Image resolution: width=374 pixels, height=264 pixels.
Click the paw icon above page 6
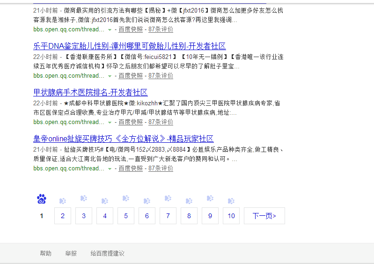(147, 201)
